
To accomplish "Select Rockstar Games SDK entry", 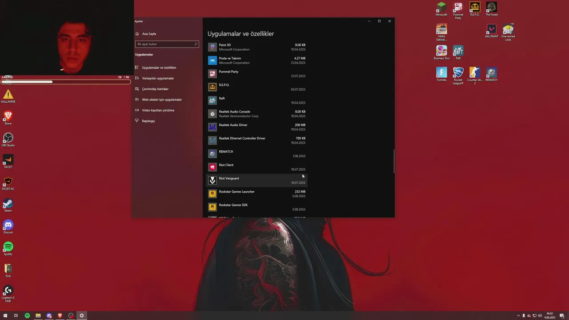I will pyautogui.click(x=257, y=207).
